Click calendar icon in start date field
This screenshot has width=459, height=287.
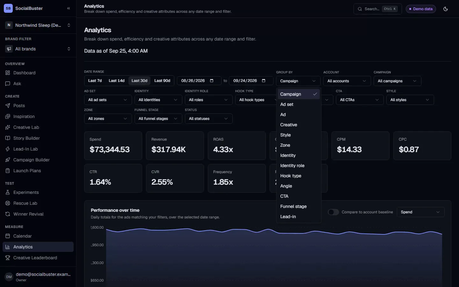(x=212, y=81)
